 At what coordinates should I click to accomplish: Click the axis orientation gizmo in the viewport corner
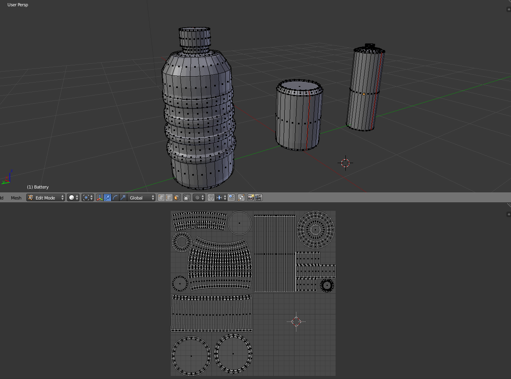(7, 177)
